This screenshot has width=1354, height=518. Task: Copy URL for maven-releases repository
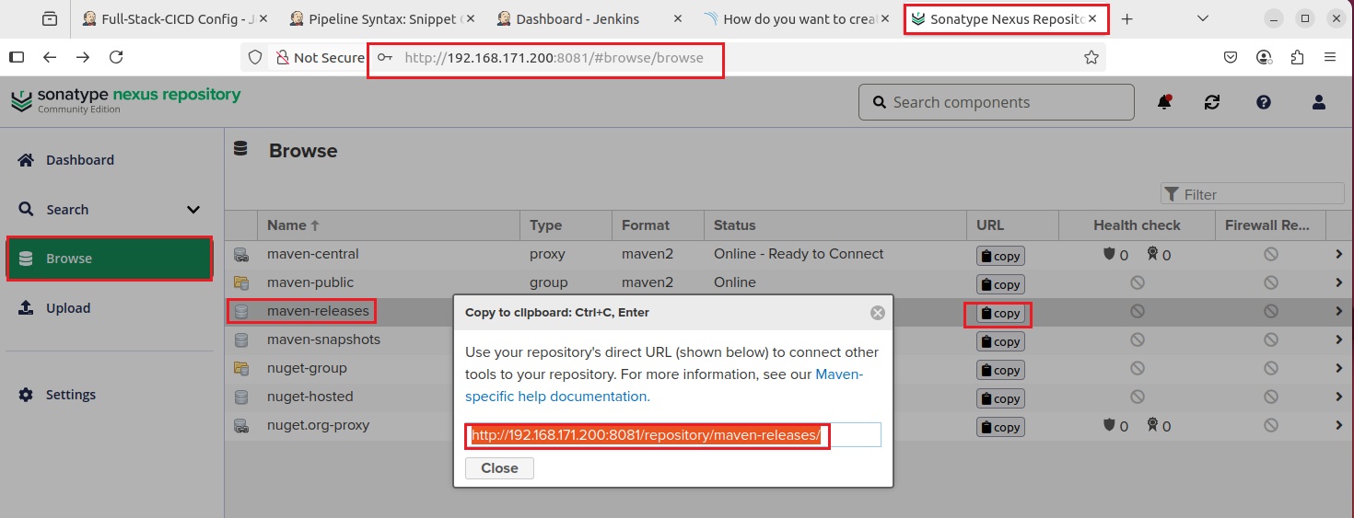click(999, 313)
